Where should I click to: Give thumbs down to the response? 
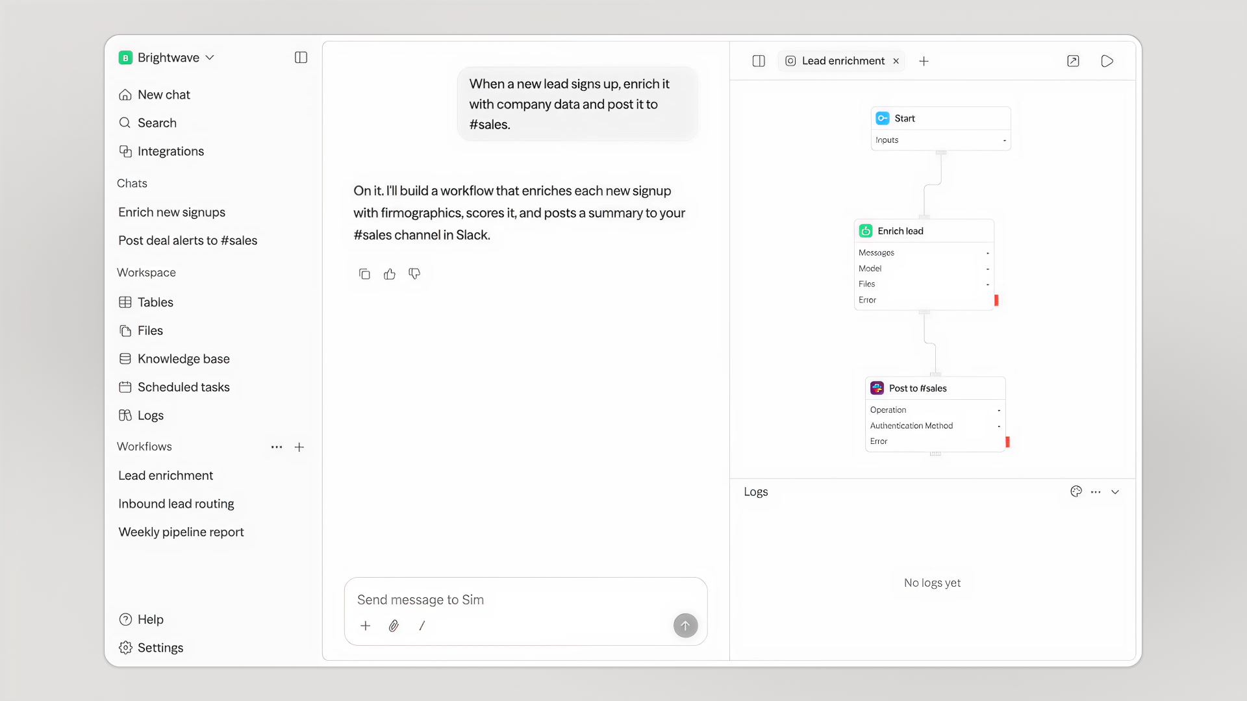tap(414, 274)
